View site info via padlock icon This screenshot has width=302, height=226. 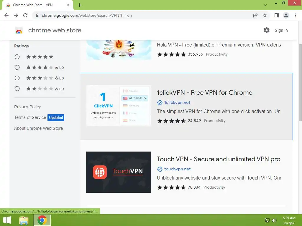point(37,15)
